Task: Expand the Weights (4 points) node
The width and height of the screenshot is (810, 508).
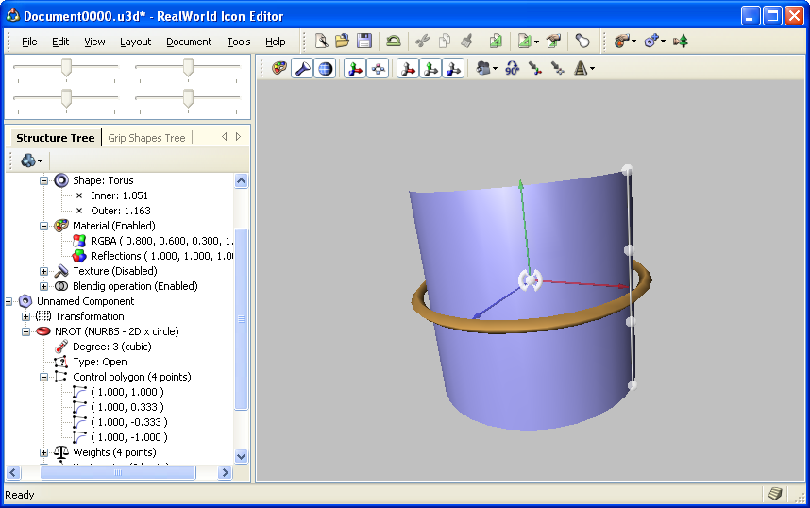Action: [x=44, y=452]
